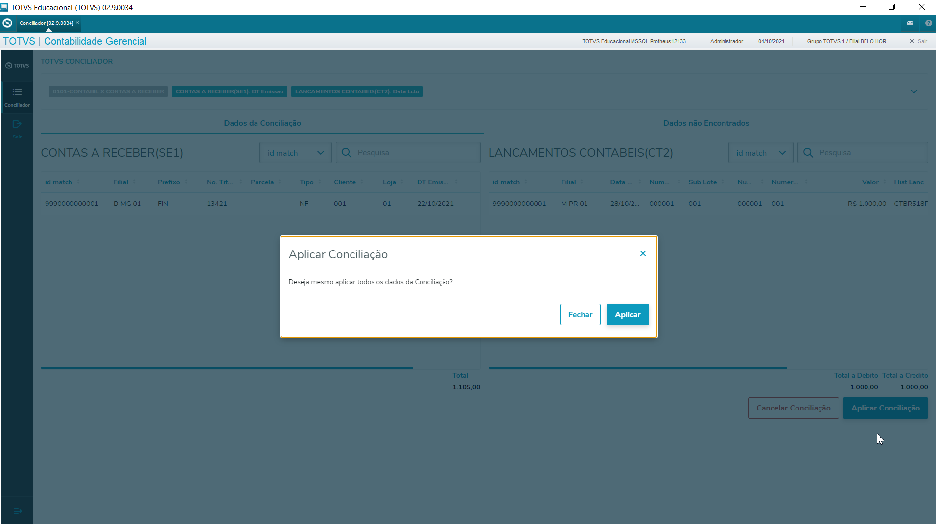
Task: Open the Conciliador sidebar menu icon
Action: 17,97
